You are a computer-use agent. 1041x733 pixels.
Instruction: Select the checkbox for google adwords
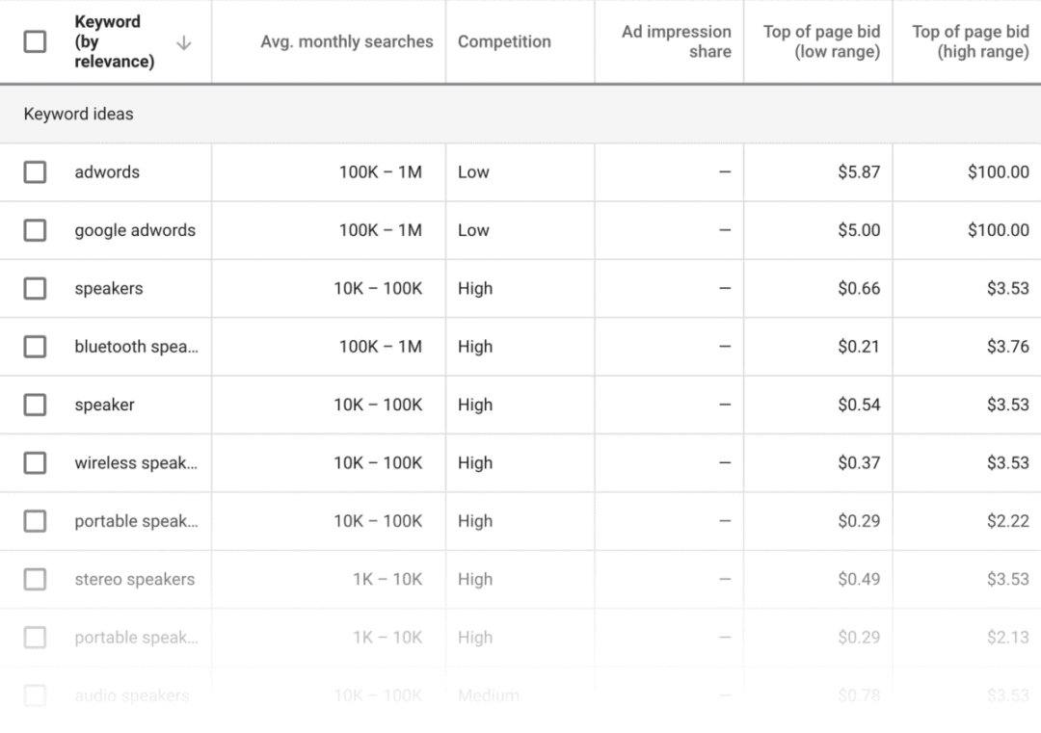pyautogui.click(x=35, y=230)
